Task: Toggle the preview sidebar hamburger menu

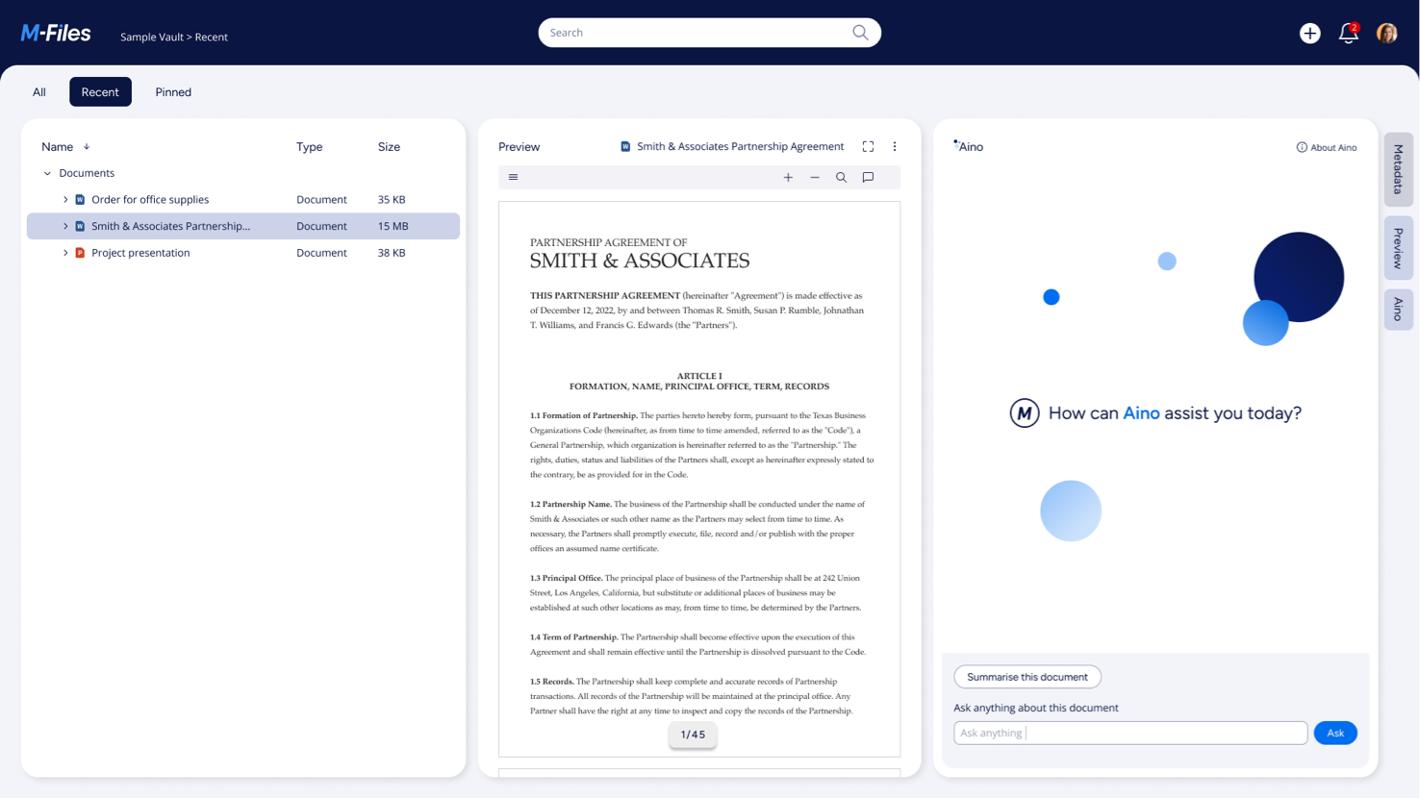Action: point(514,178)
